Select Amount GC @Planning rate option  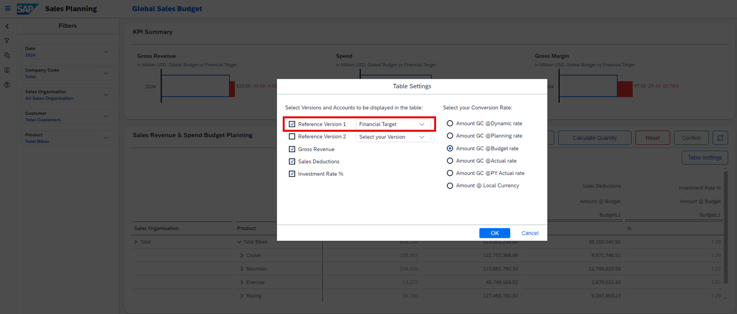point(450,136)
